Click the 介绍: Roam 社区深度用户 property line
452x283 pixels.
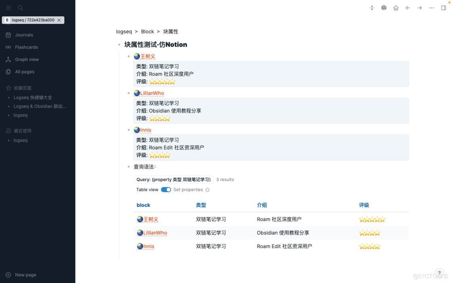click(165, 74)
